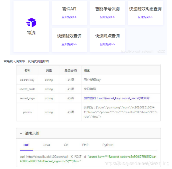Open the 快递时效查询 card title
Screen dimensions: 172x169
point(69,36)
